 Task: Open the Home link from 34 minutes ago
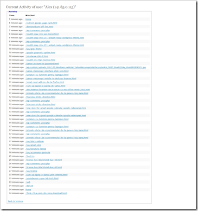tap(28, 189)
